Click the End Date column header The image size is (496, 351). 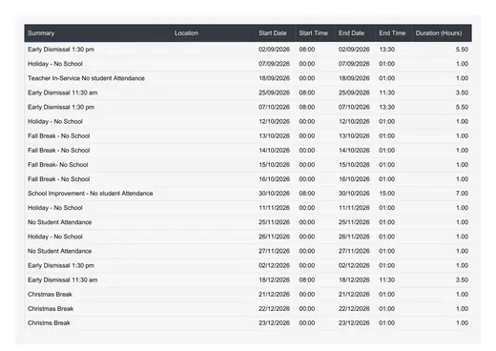click(351, 33)
